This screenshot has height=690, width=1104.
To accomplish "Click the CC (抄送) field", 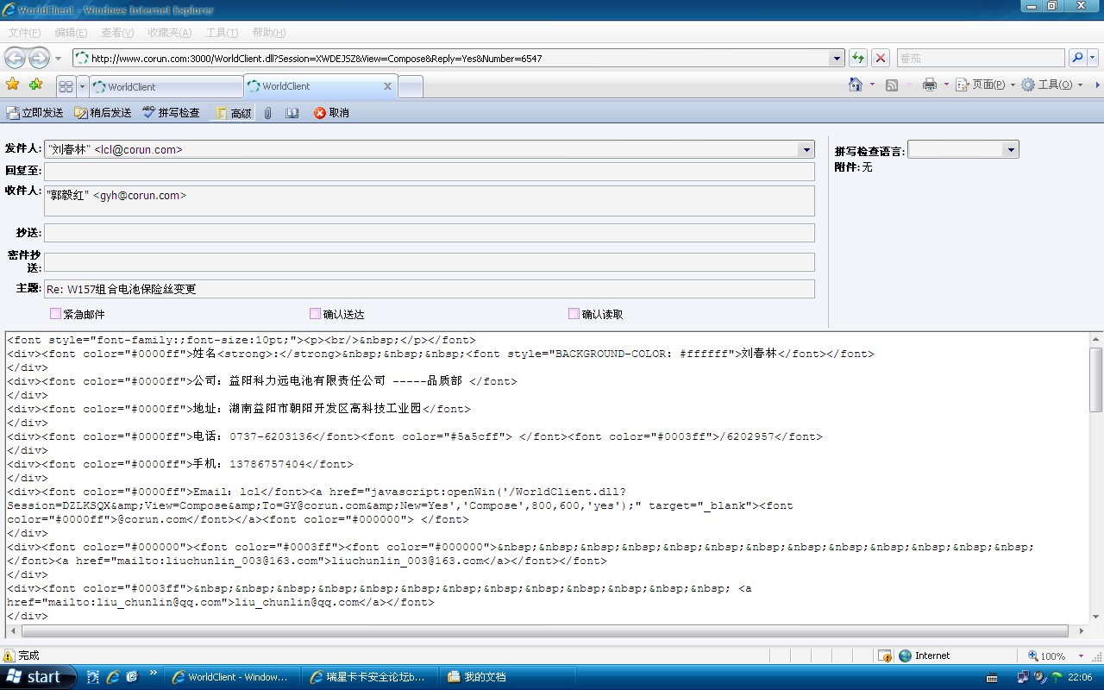I will pyautogui.click(x=430, y=233).
